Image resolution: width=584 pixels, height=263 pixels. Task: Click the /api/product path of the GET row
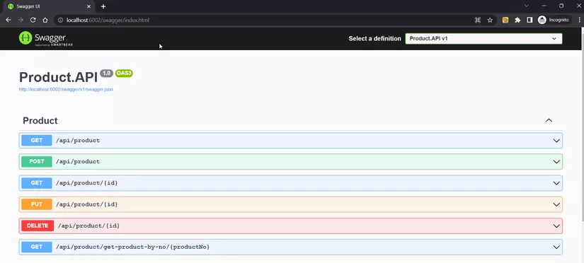point(78,140)
